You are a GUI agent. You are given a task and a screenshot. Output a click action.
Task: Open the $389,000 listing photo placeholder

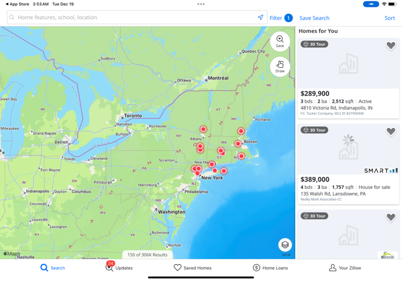[x=349, y=149]
